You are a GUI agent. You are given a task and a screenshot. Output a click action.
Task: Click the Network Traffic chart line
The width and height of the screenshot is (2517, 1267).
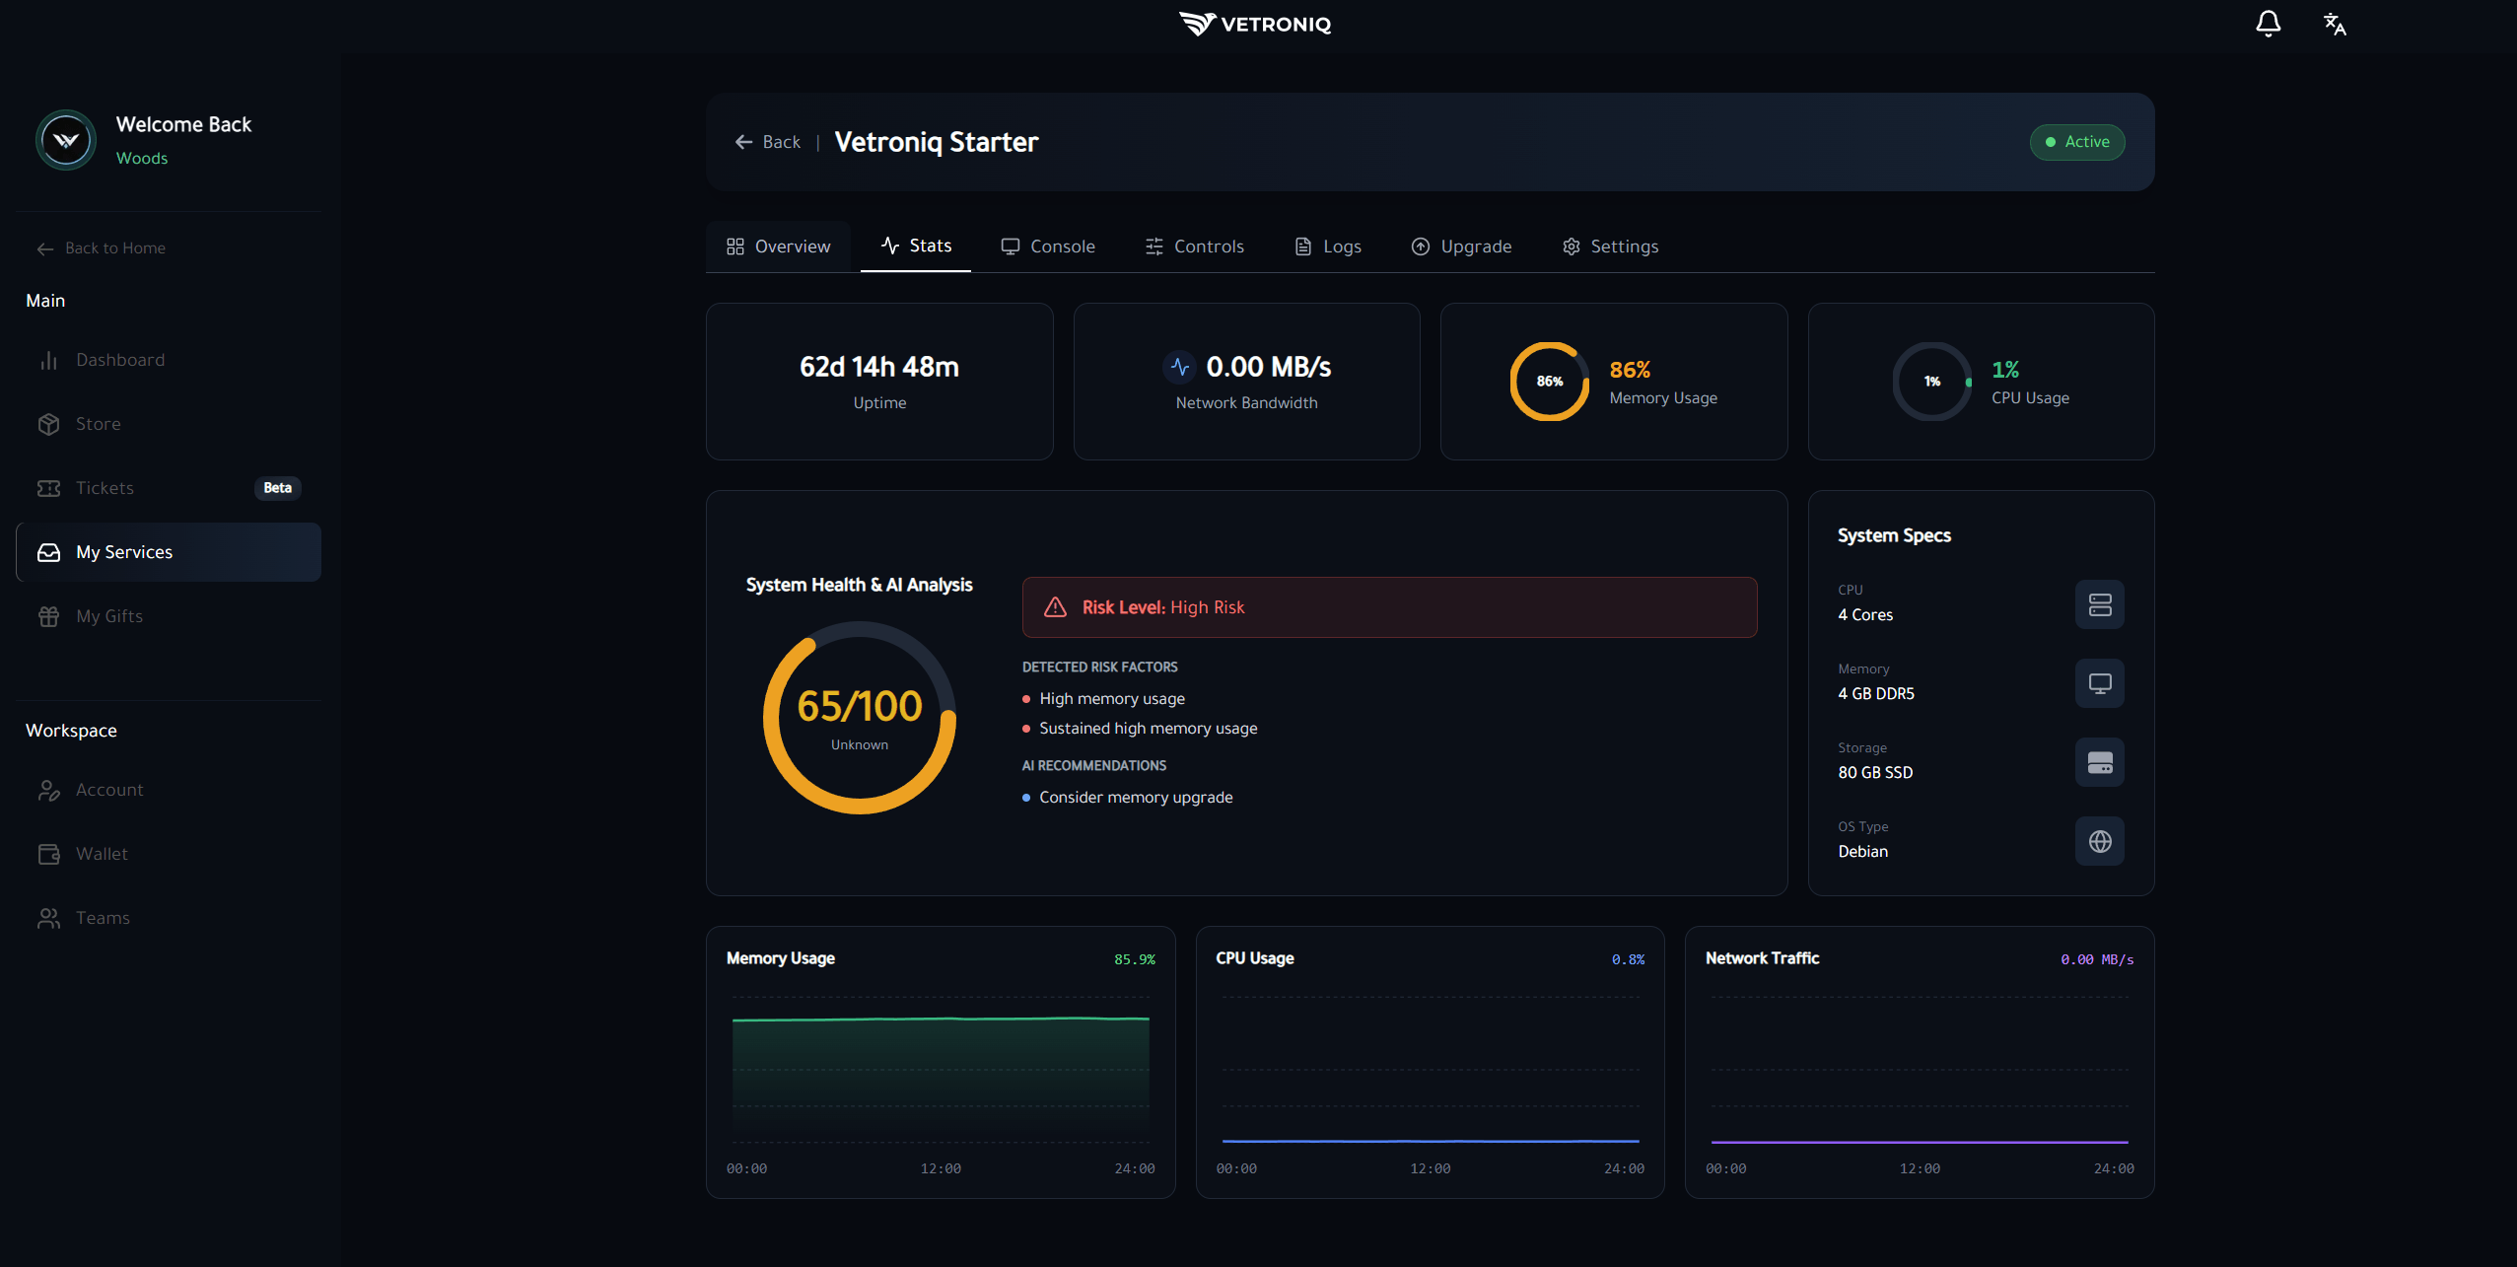tap(1920, 1142)
